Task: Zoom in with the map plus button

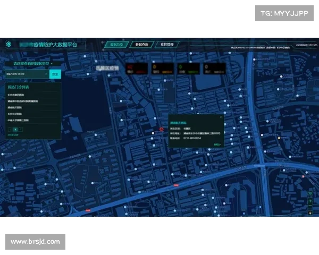Action: 310,201
